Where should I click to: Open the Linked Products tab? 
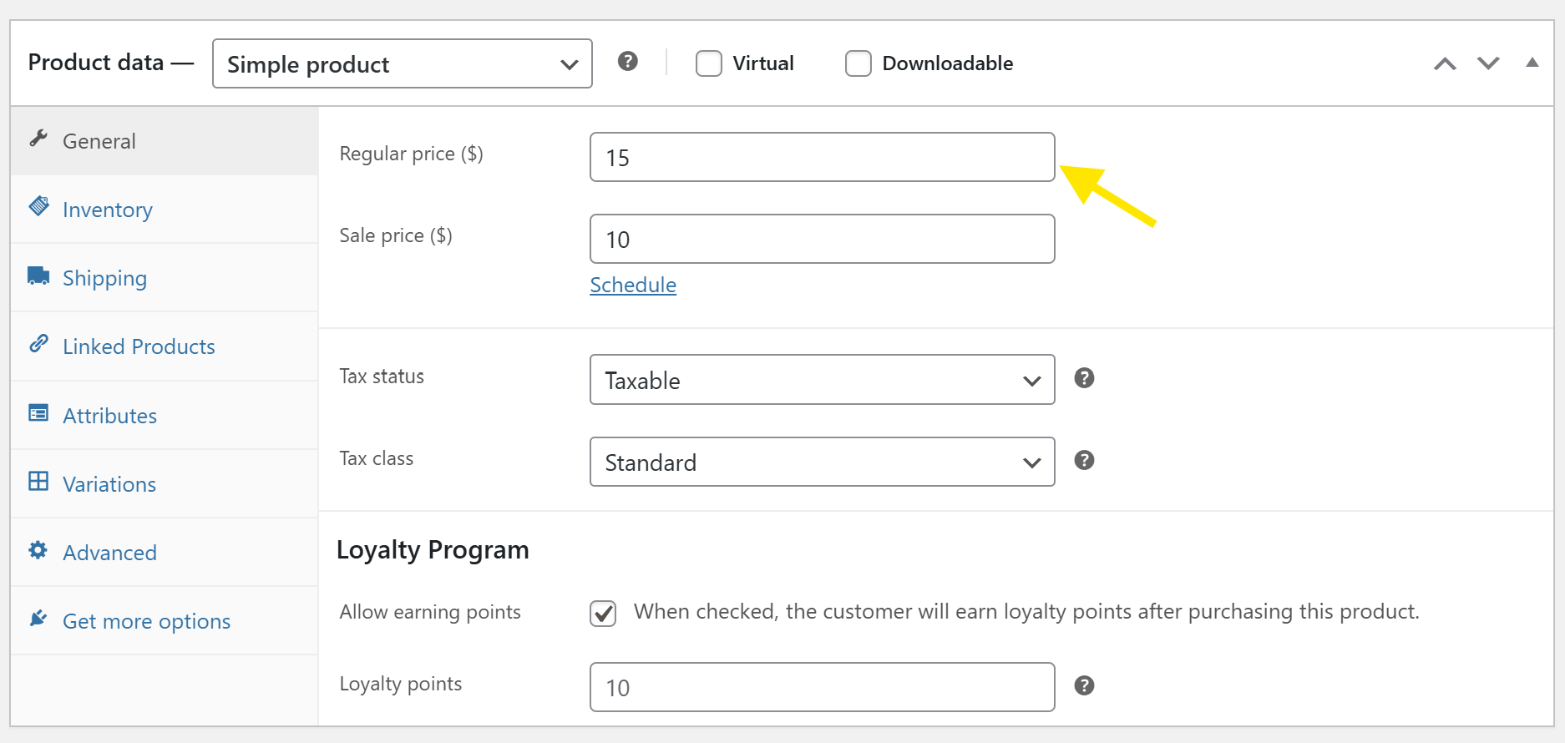(x=139, y=346)
